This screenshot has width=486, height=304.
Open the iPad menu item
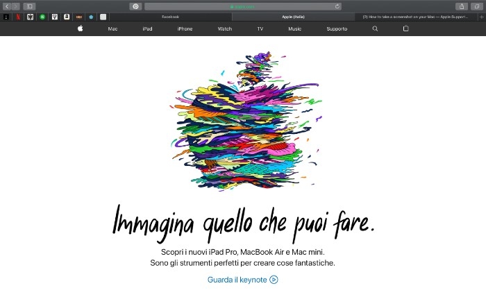pyautogui.click(x=147, y=29)
